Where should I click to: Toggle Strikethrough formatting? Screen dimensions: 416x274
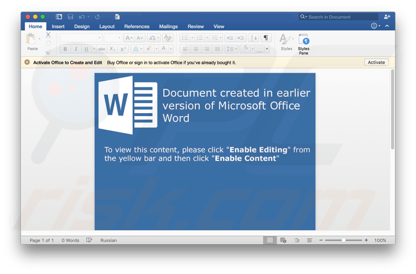[x=102, y=49]
